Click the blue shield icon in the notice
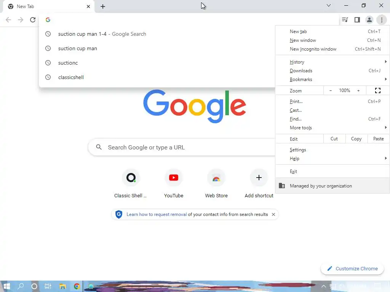390x292 pixels. 119,214
